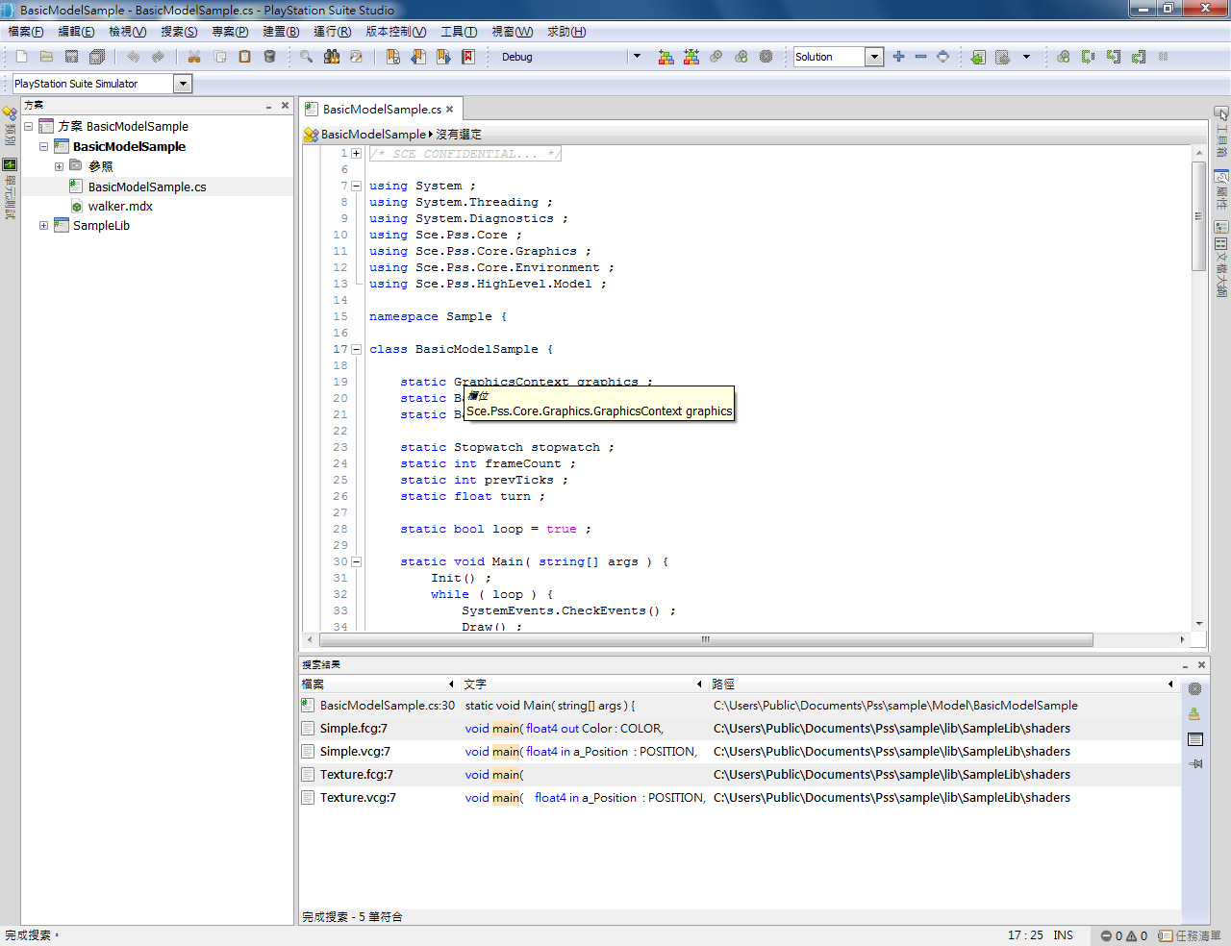Open navigation history dropdown arrow
1231x946 pixels.
1026,57
